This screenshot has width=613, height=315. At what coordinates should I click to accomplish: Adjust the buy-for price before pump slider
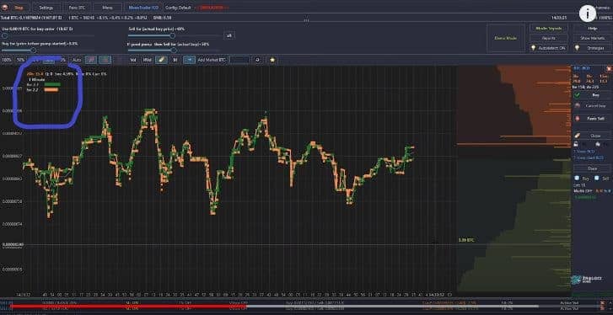[x=48, y=50]
